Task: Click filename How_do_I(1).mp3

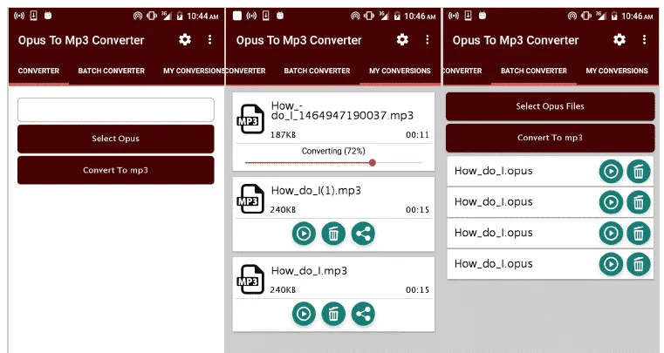Action: 316,191
